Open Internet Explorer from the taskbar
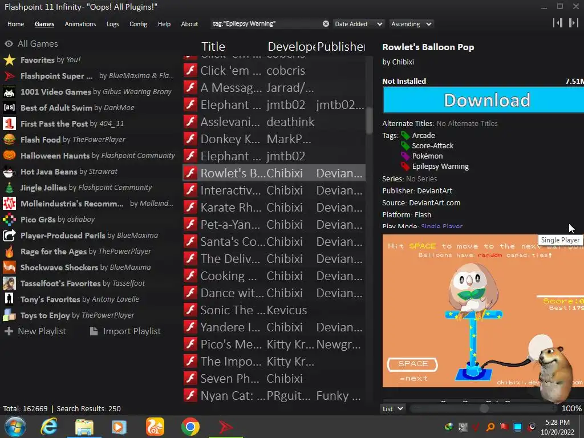This screenshot has width=584, height=438. [x=49, y=427]
